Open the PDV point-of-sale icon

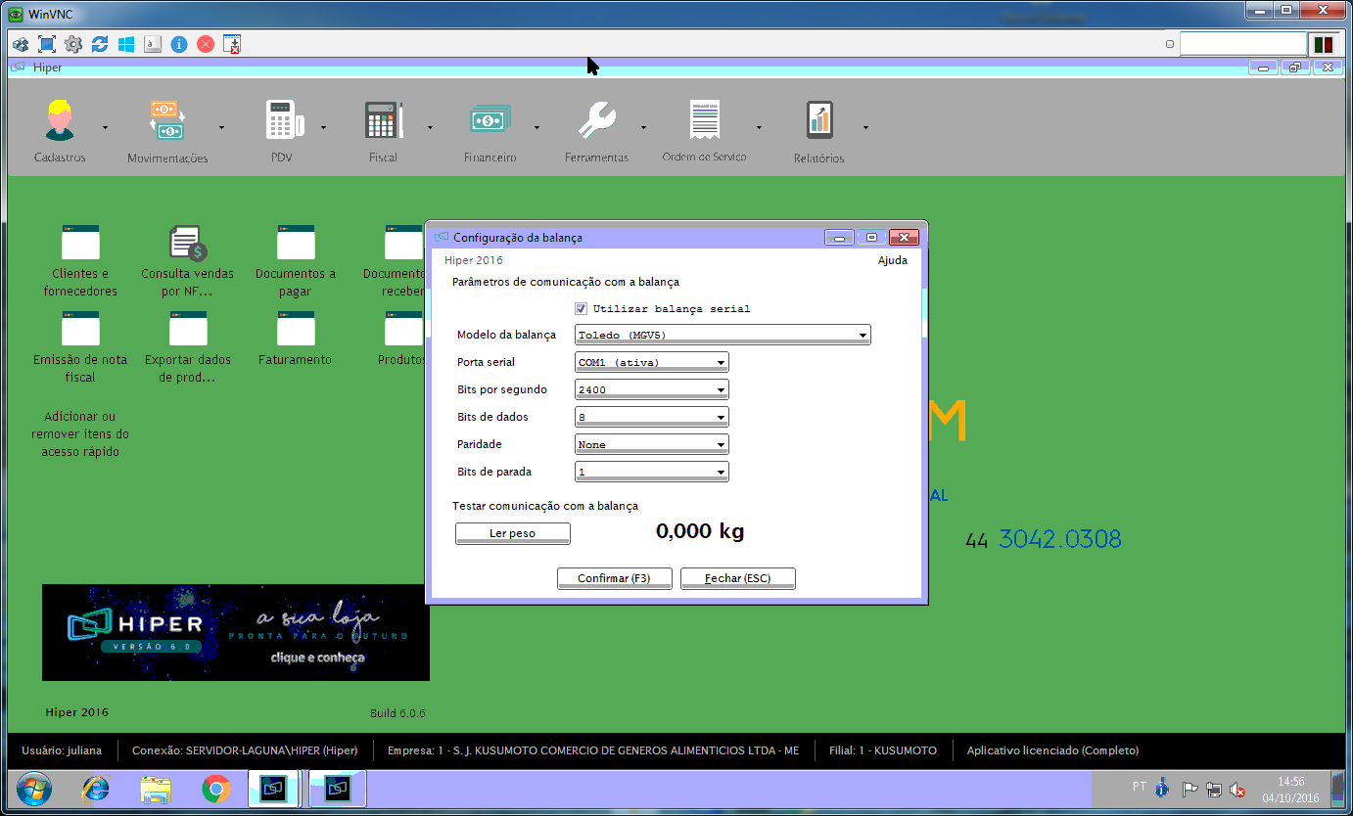tap(281, 121)
